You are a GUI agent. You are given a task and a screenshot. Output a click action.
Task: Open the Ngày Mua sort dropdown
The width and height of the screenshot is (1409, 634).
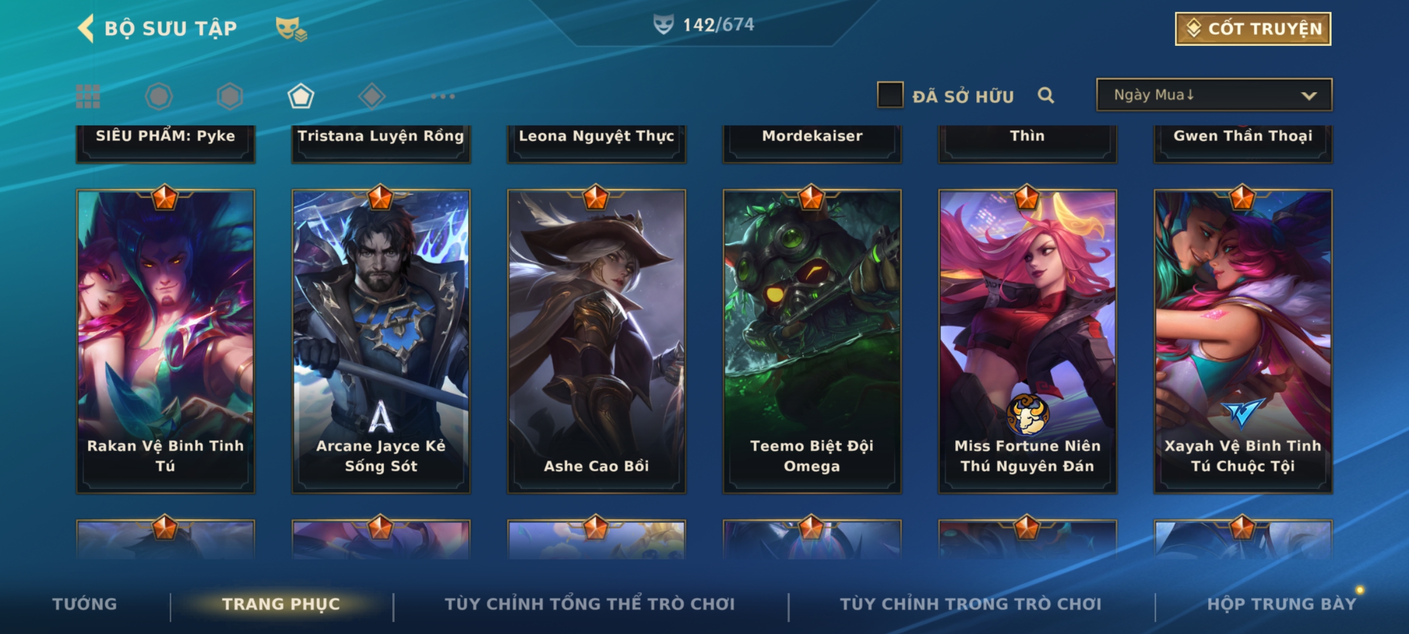pyautogui.click(x=1214, y=95)
